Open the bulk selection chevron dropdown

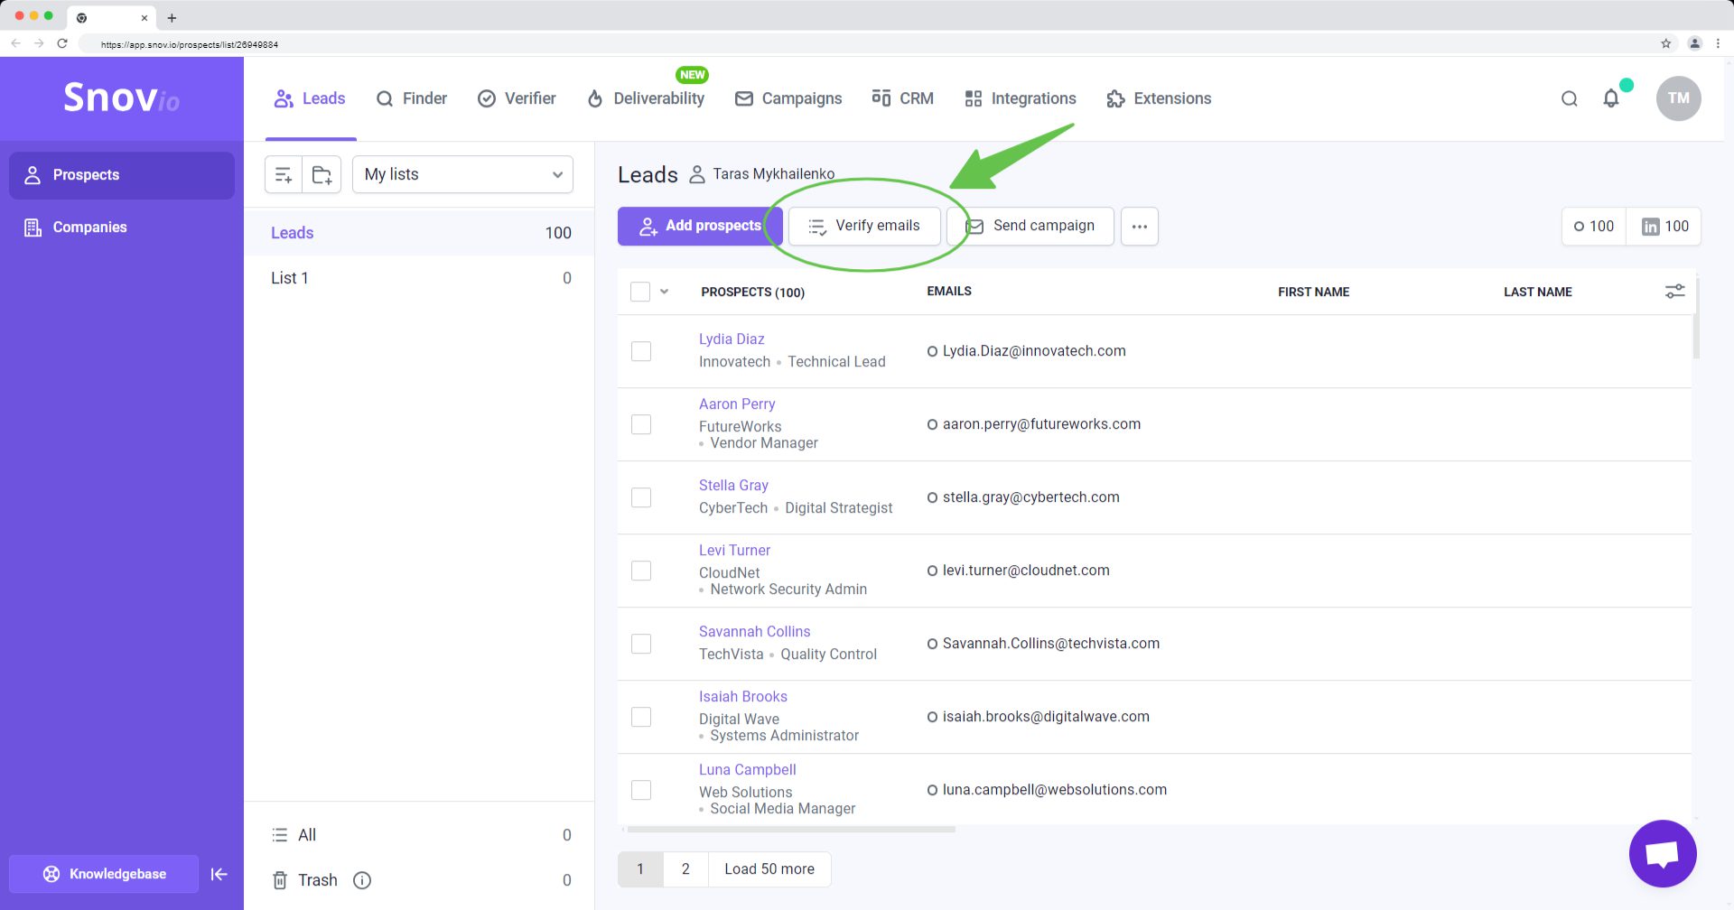point(665,292)
